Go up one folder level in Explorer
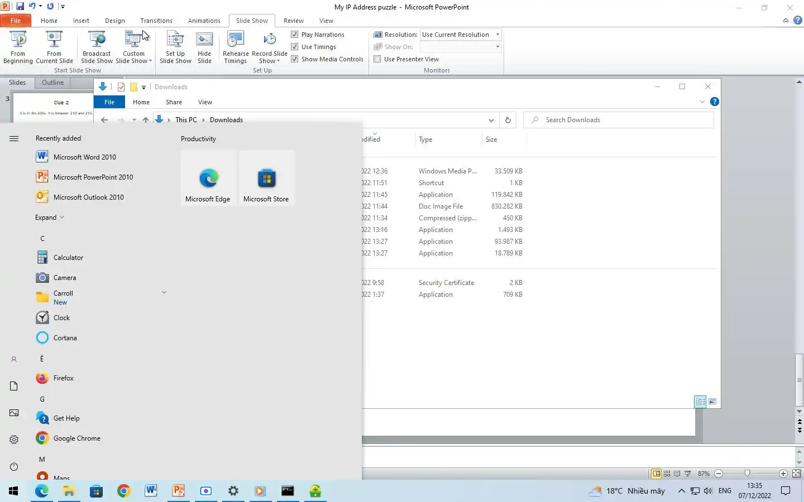 coord(145,120)
